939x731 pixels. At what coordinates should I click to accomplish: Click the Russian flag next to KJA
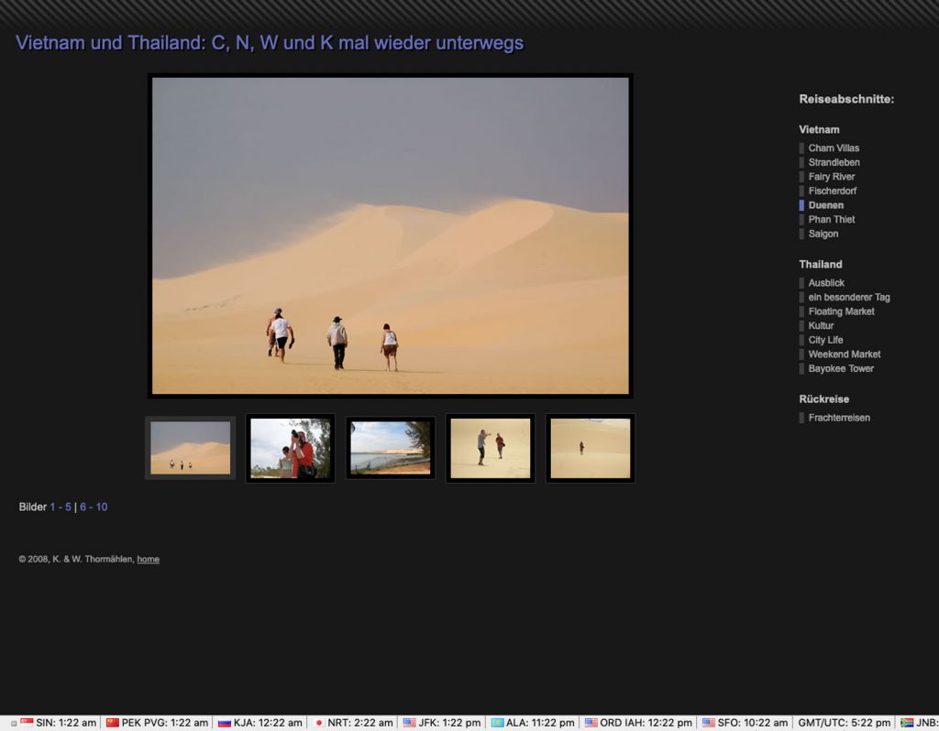[224, 723]
